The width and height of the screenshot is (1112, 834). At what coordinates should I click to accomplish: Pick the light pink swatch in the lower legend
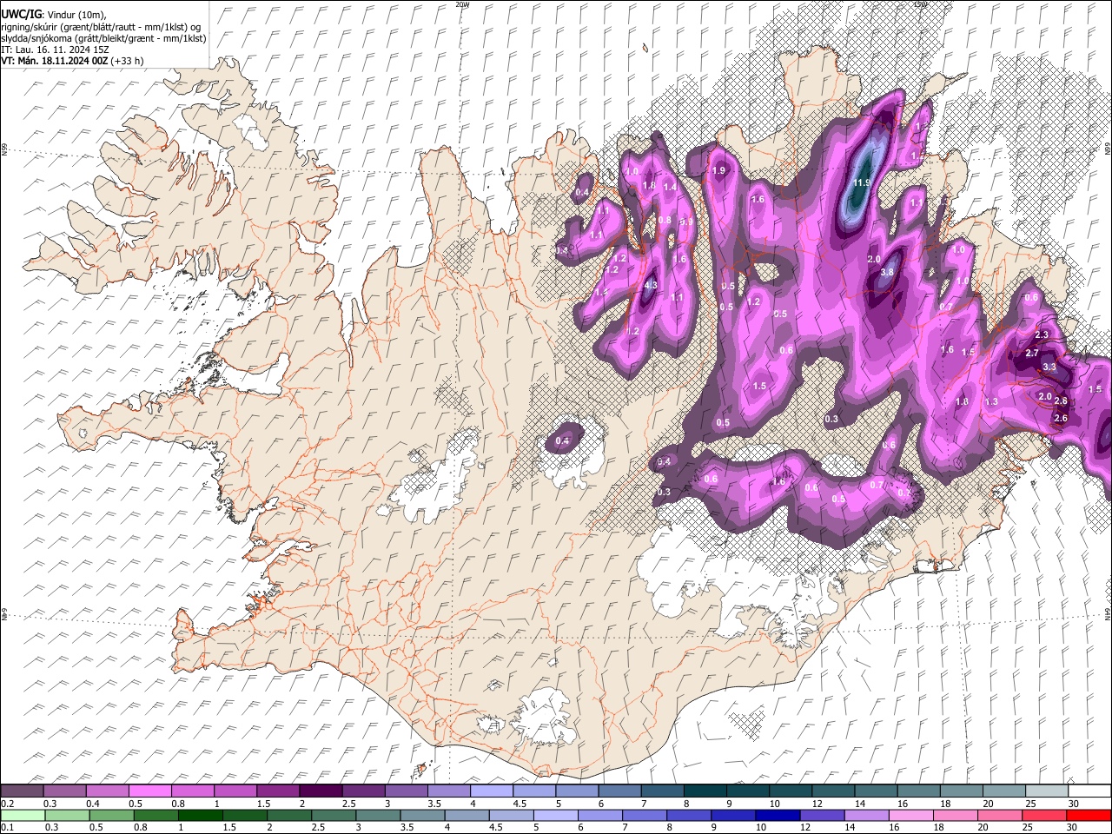point(910,815)
